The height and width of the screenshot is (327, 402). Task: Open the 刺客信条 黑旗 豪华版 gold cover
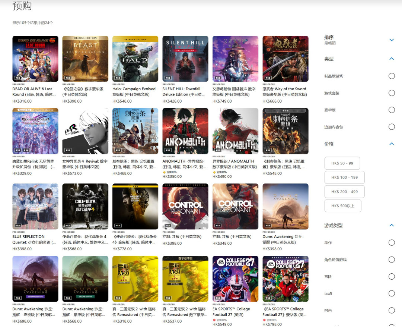285,131
